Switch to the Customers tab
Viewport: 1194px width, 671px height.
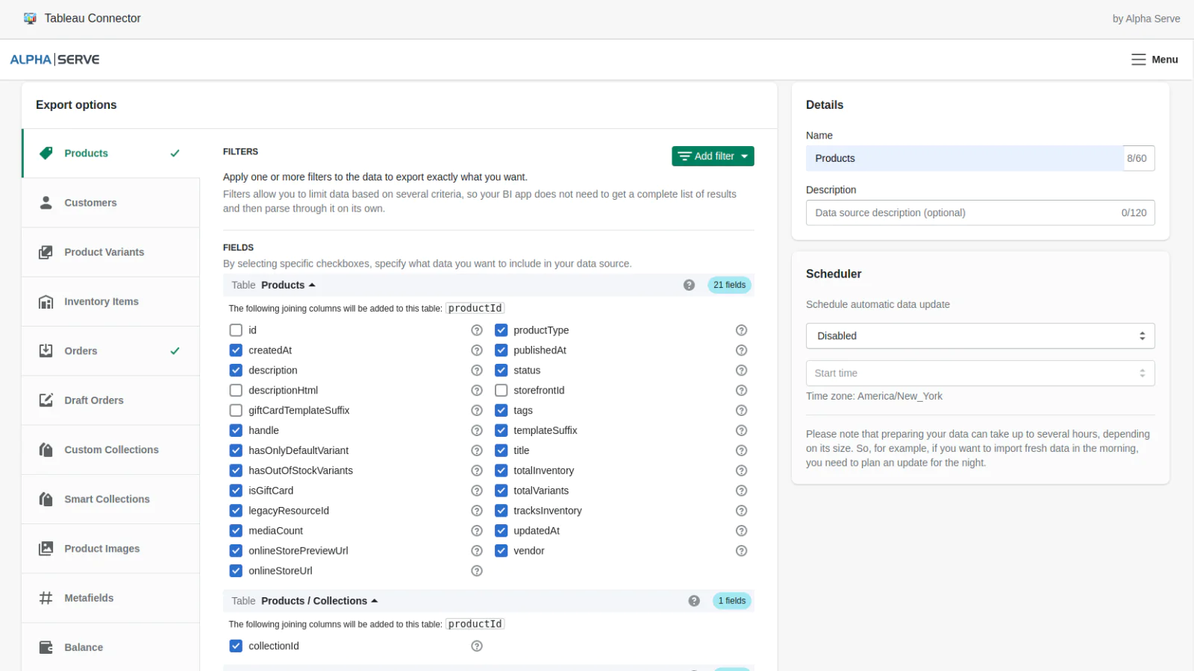click(x=110, y=203)
